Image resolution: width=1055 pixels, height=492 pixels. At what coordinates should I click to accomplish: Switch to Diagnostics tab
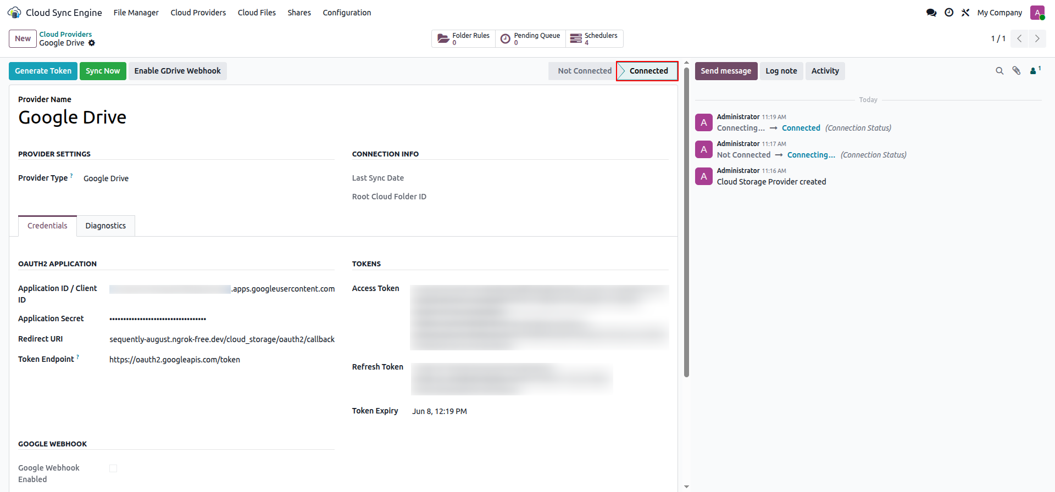105,226
